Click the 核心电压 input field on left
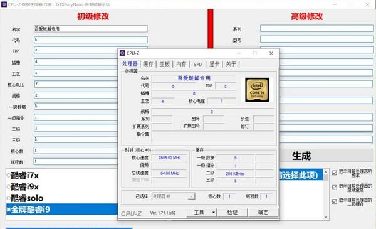 click(x=76, y=84)
